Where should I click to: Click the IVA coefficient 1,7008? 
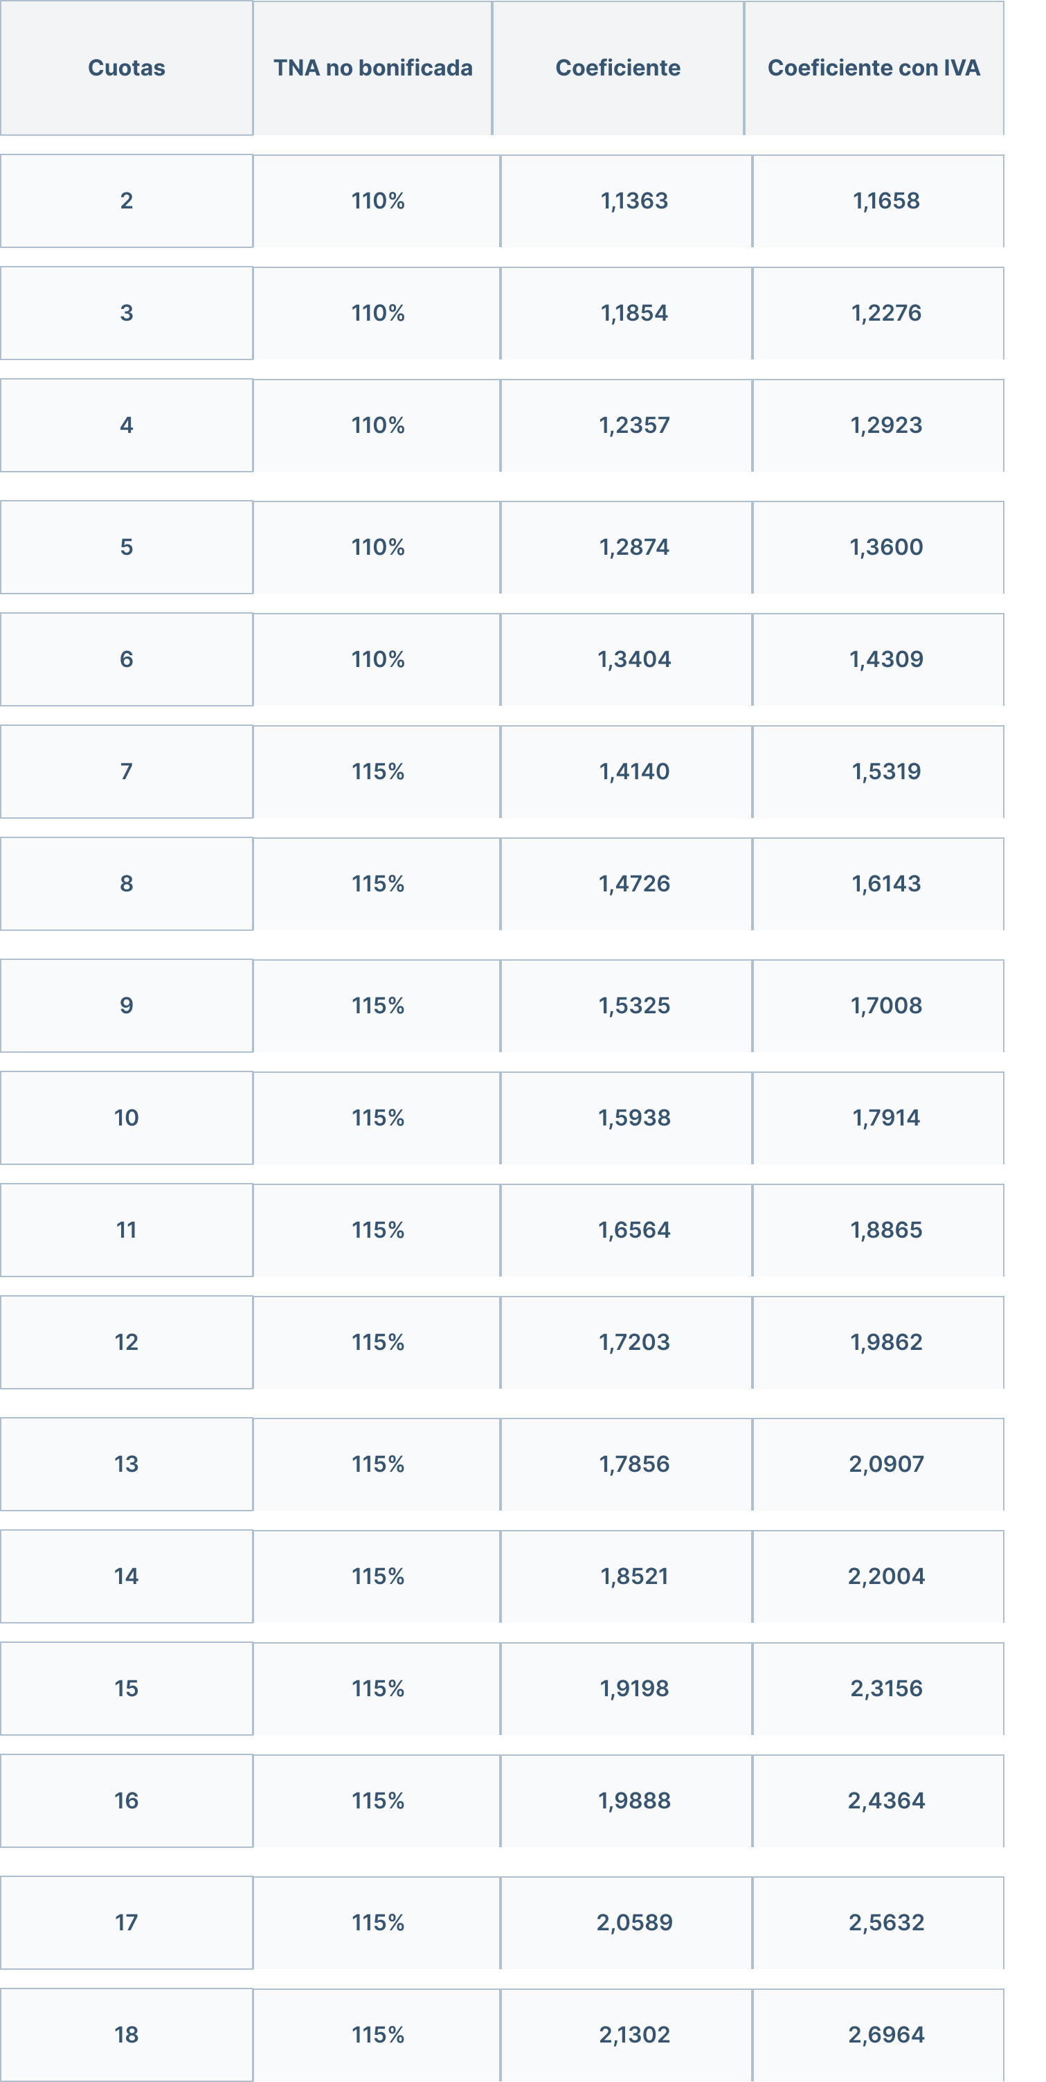(x=885, y=1006)
